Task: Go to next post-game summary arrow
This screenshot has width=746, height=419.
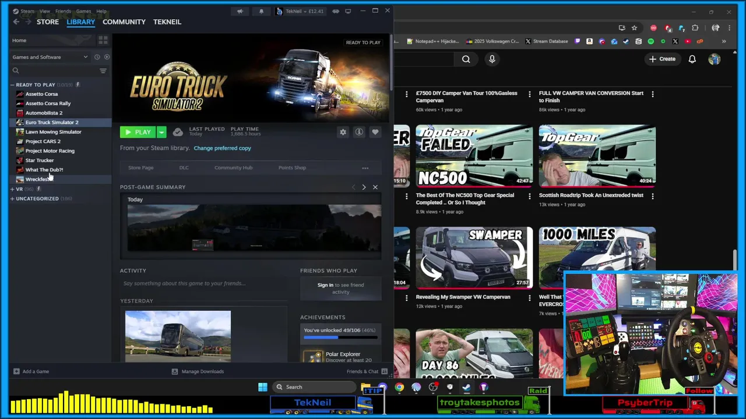Action: [364, 187]
